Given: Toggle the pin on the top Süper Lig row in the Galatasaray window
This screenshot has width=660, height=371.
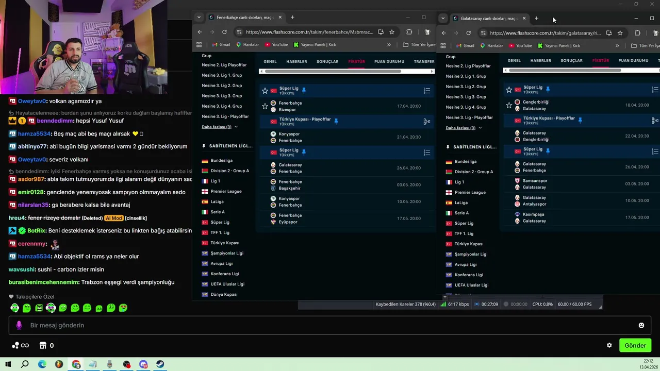Looking at the screenshot, I should point(548,89).
